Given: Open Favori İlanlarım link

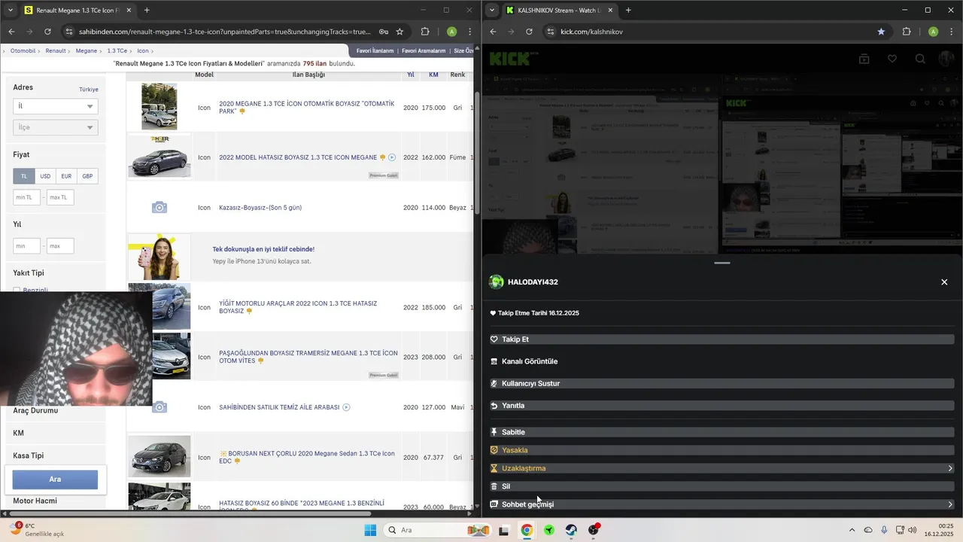Looking at the screenshot, I should pos(375,51).
